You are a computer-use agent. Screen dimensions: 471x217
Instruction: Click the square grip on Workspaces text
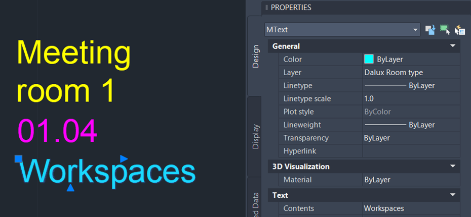[18, 159]
